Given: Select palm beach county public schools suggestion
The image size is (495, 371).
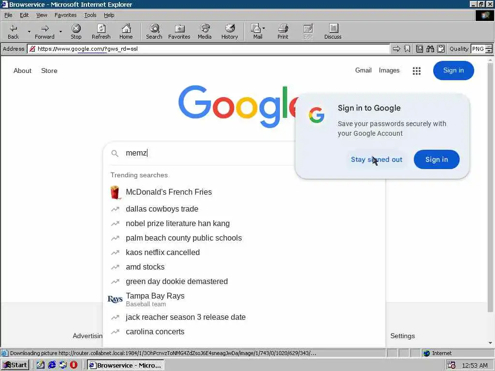Looking at the screenshot, I should [x=244, y=238].
